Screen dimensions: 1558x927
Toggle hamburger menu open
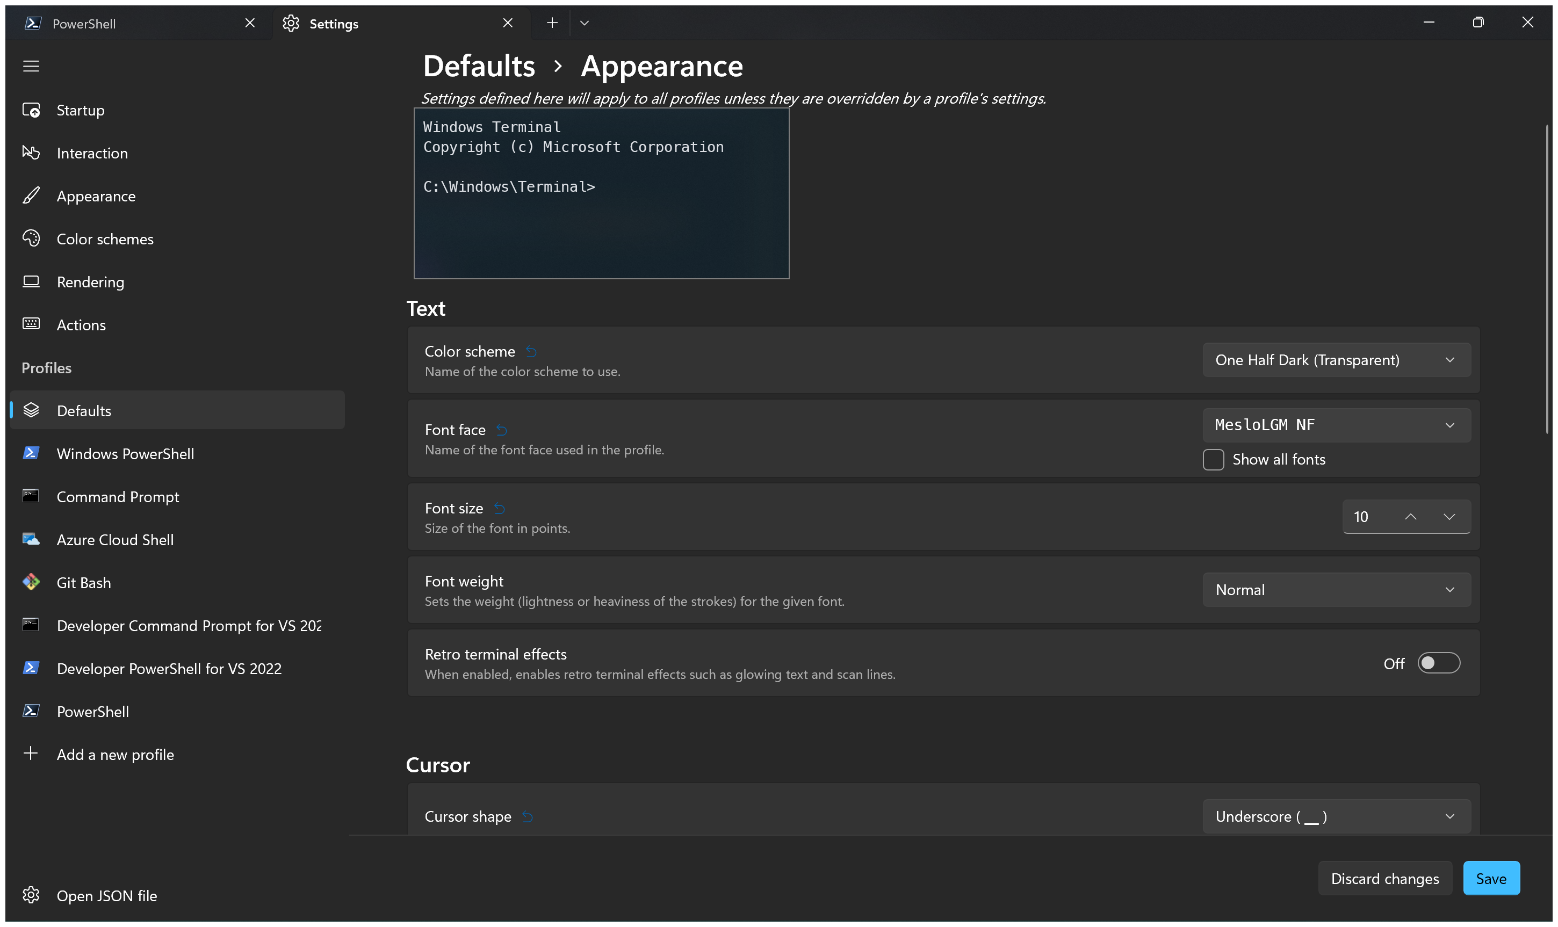click(x=31, y=66)
